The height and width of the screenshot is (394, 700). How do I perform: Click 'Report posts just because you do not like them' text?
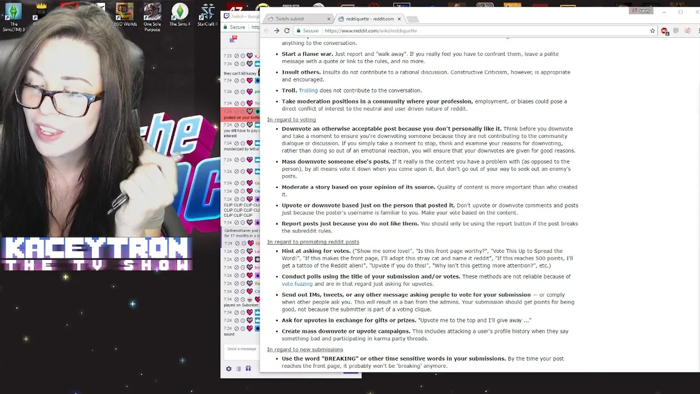pos(350,223)
